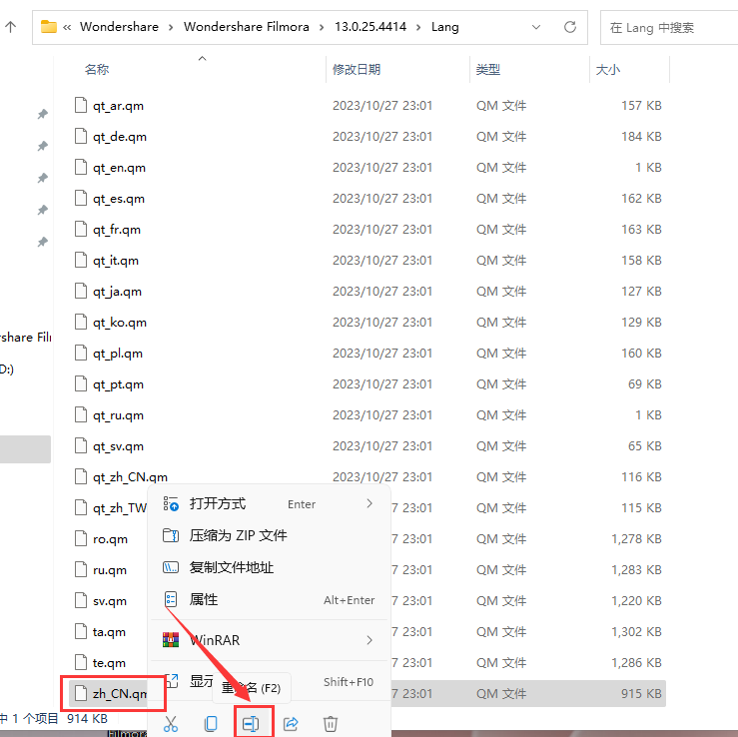738x737 pixels.
Task: Expand the WinRAR submenu arrow
Action: 369,640
